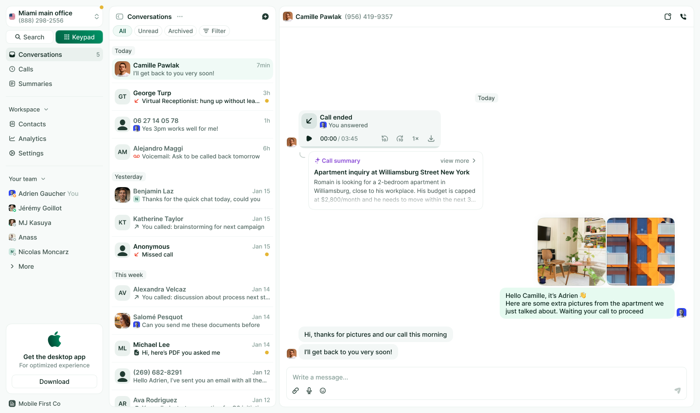Skip the recording forward 10 seconds
This screenshot has width=700, height=413.
[400, 138]
